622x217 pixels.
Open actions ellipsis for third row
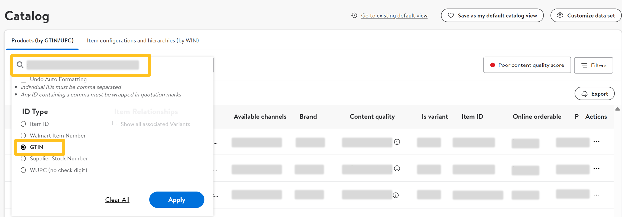point(596,195)
